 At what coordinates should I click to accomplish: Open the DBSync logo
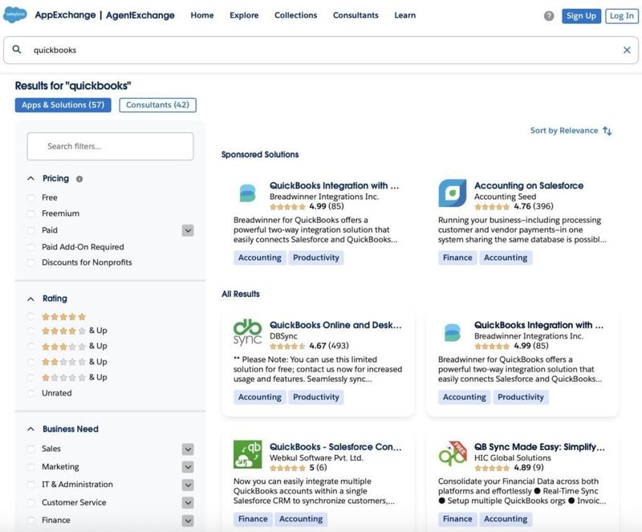coord(247,332)
